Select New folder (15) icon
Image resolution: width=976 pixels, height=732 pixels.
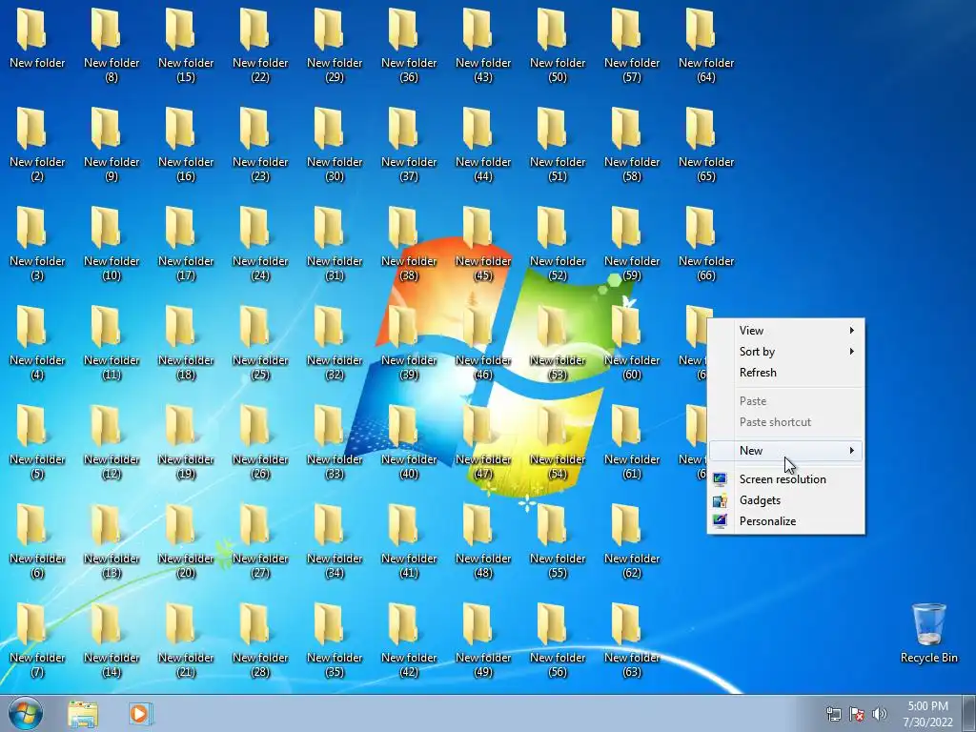179,30
